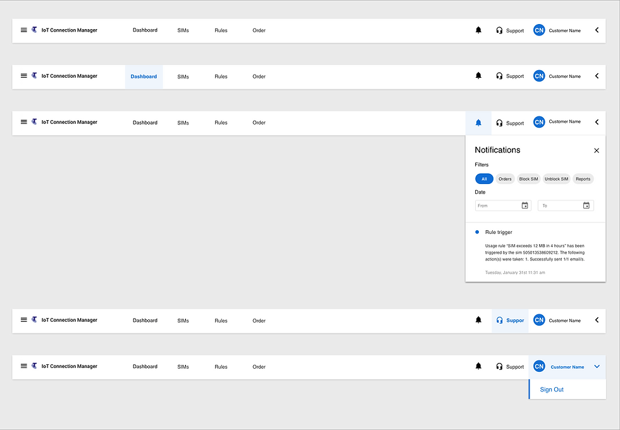
Task: Click Telstra logo in navbar with highlighted Dashboard
Action: point(34,75)
